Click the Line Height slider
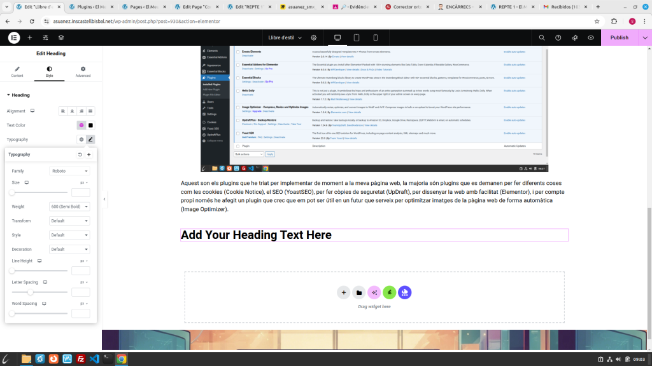 39,271
